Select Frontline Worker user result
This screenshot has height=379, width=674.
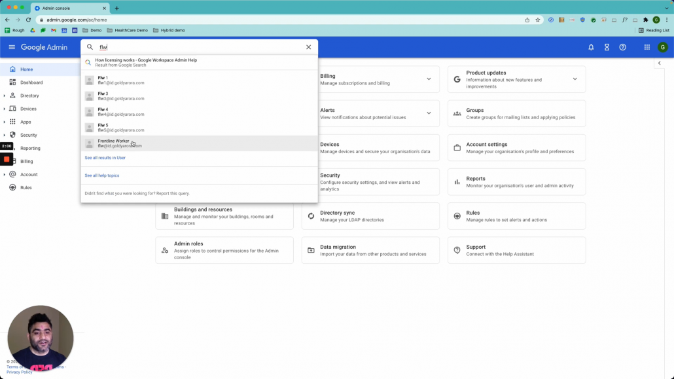pyautogui.click(x=200, y=143)
